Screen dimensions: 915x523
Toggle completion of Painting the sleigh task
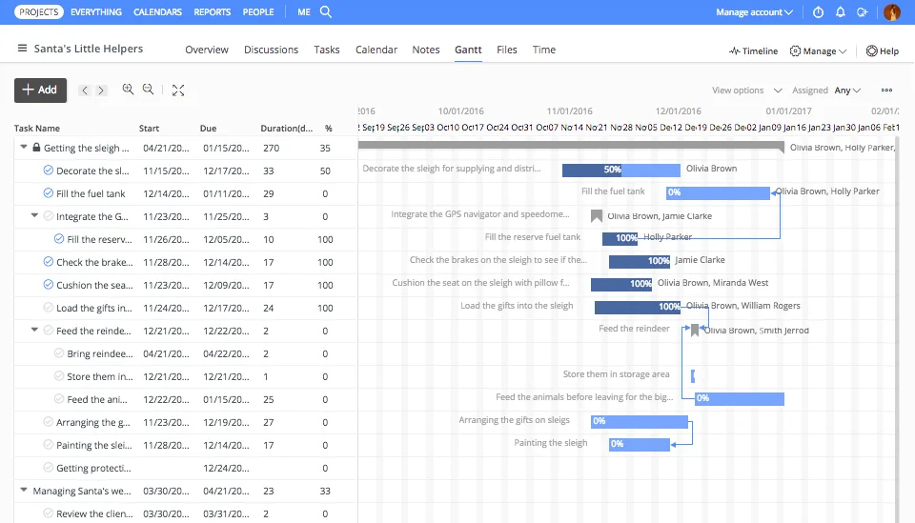49,444
